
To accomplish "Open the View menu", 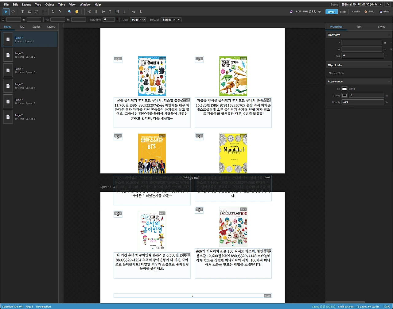I will pos(72,5).
